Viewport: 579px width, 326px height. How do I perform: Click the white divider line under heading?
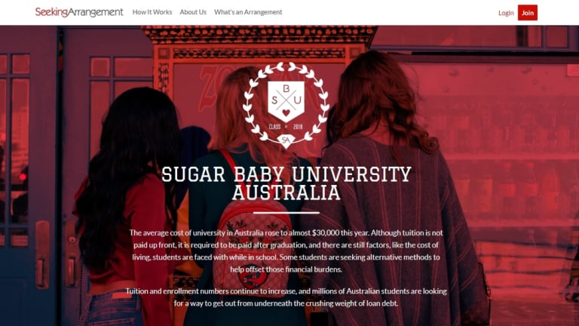[x=286, y=213]
